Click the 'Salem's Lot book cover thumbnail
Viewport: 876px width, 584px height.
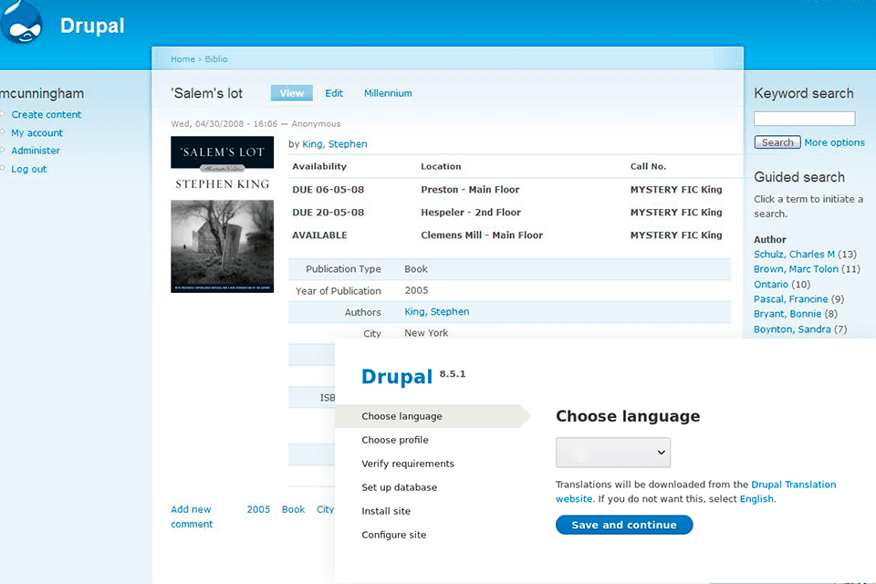pyautogui.click(x=222, y=214)
